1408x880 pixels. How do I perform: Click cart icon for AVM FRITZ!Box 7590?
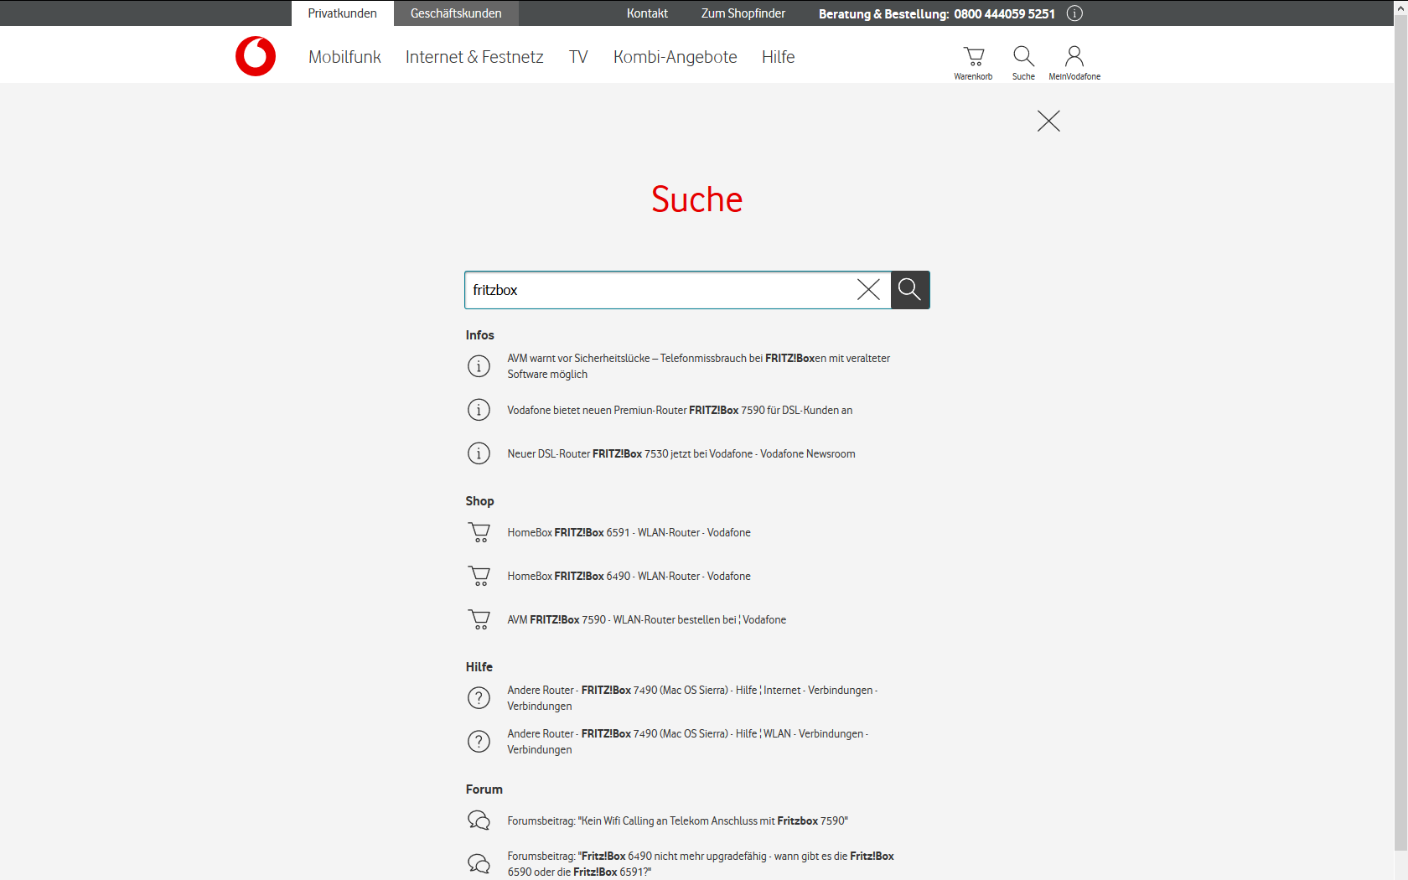[479, 619]
